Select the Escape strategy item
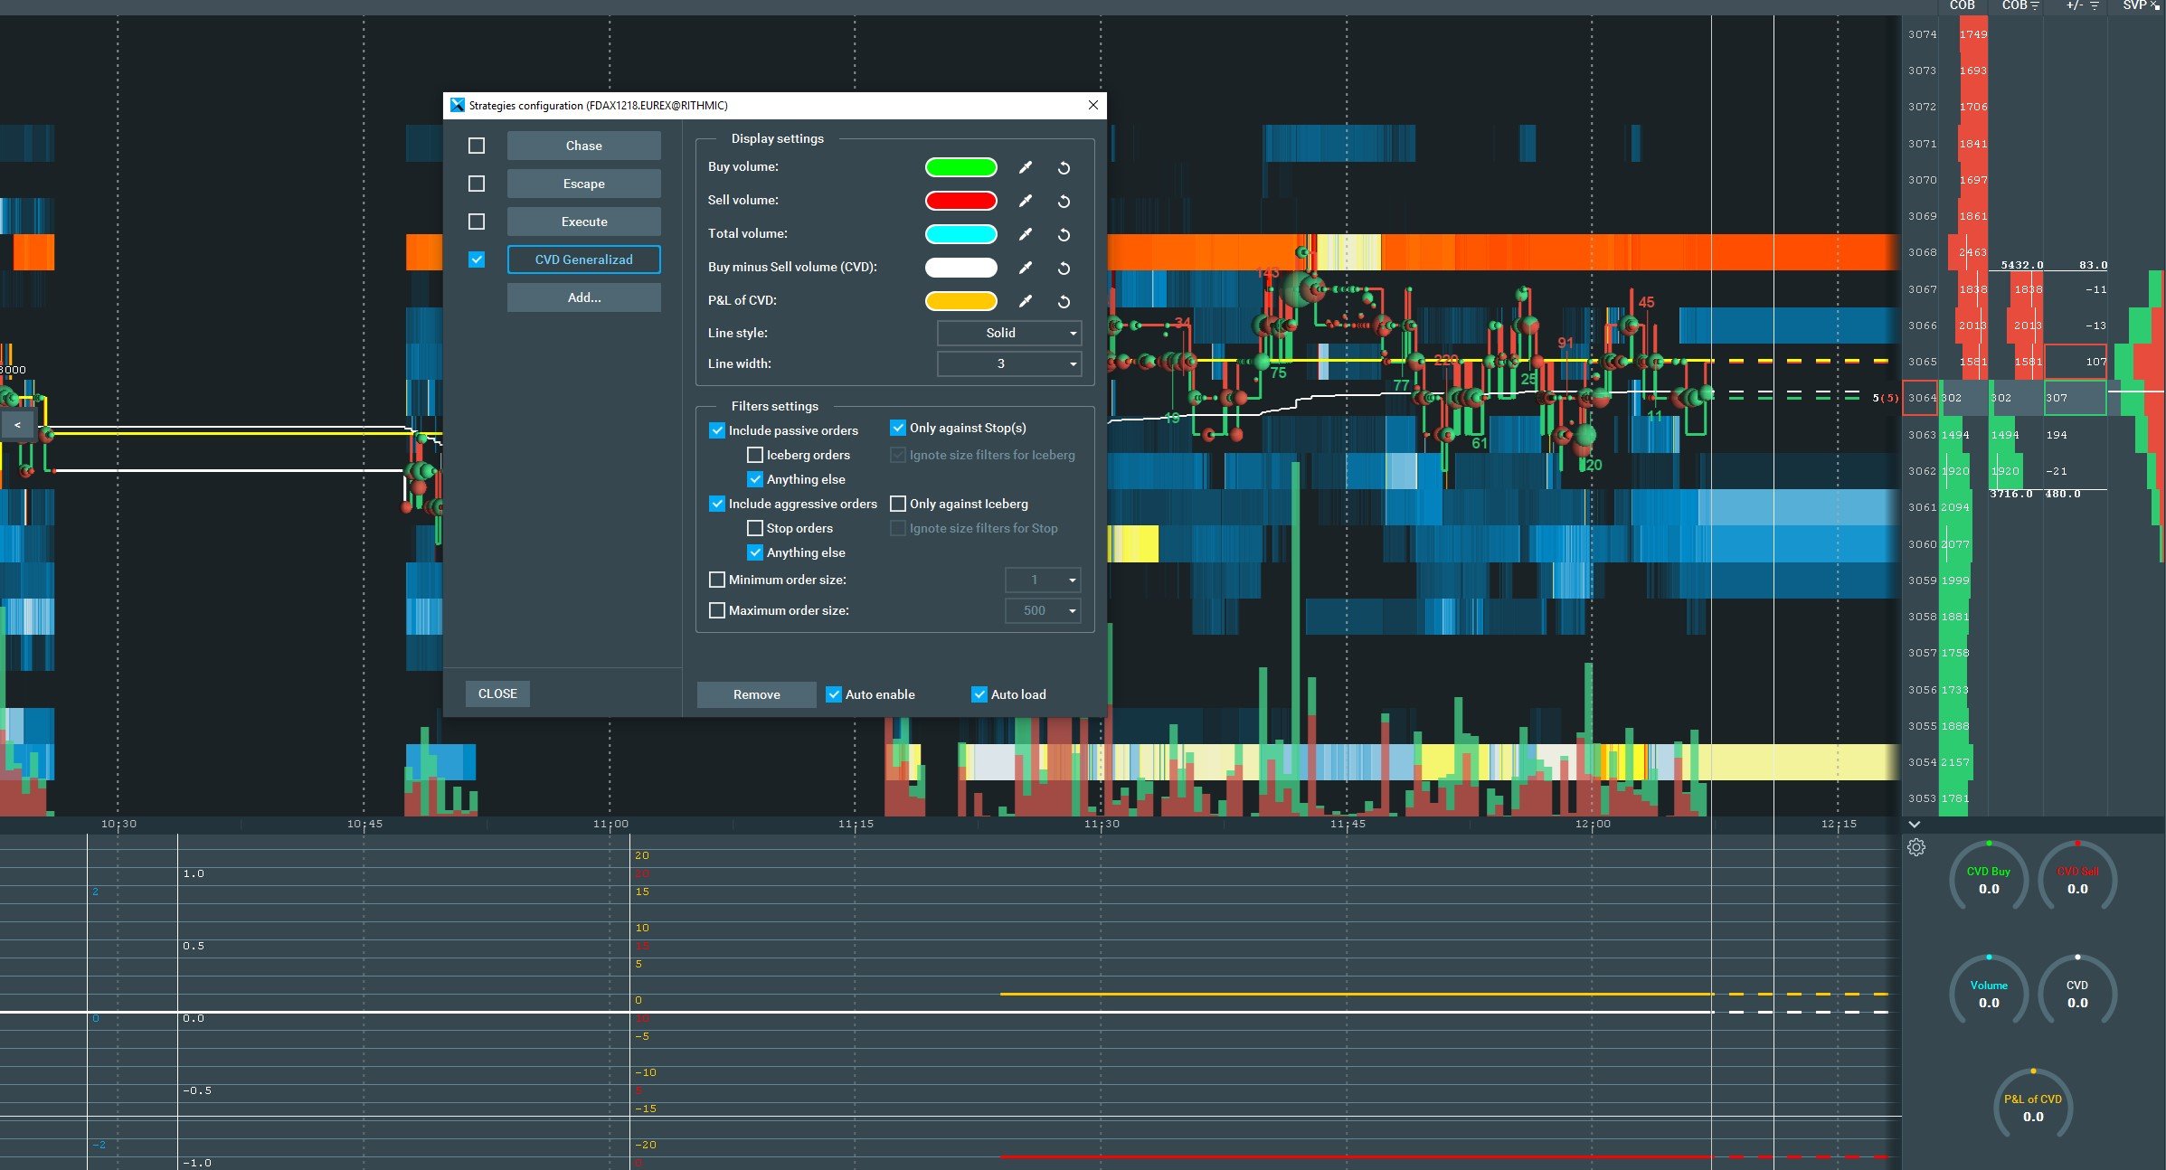 [x=583, y=184]
